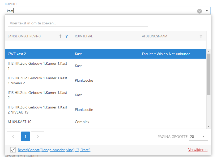The image size is (216, 157).
Task: Uncheck the active filter checkbox
Action: tap(13, 150)
